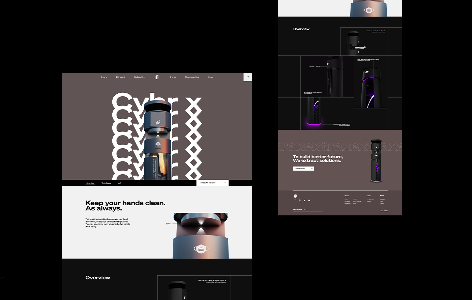The image size is (472, 300).
Task: Visit the Locations link in the footer
Action: click(382, 199)
